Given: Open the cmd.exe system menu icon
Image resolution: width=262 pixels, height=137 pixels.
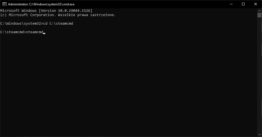Looking at the screenshot, I should [x=4, y=4].
